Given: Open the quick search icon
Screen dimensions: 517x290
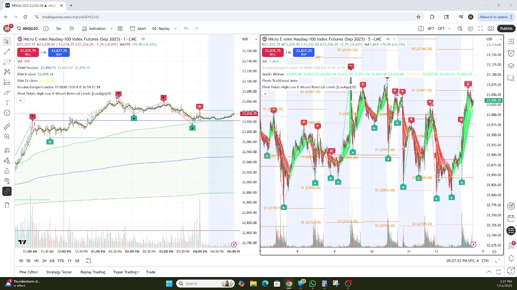Looking at the screenshot, I should [x=460, y=29].
